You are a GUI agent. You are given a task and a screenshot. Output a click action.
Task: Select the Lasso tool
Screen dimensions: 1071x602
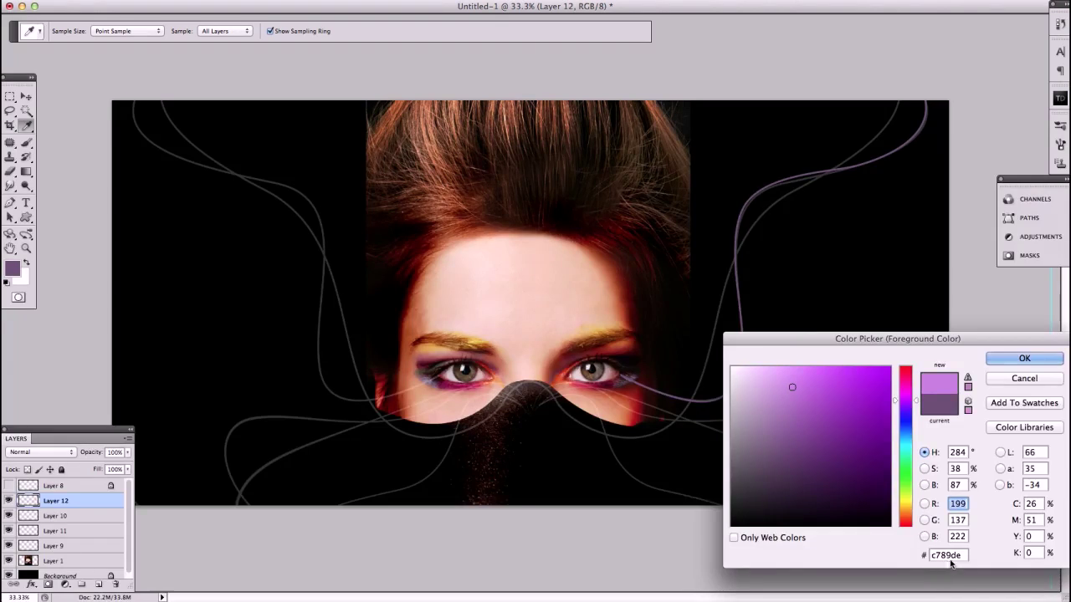[x=10, y=110]
